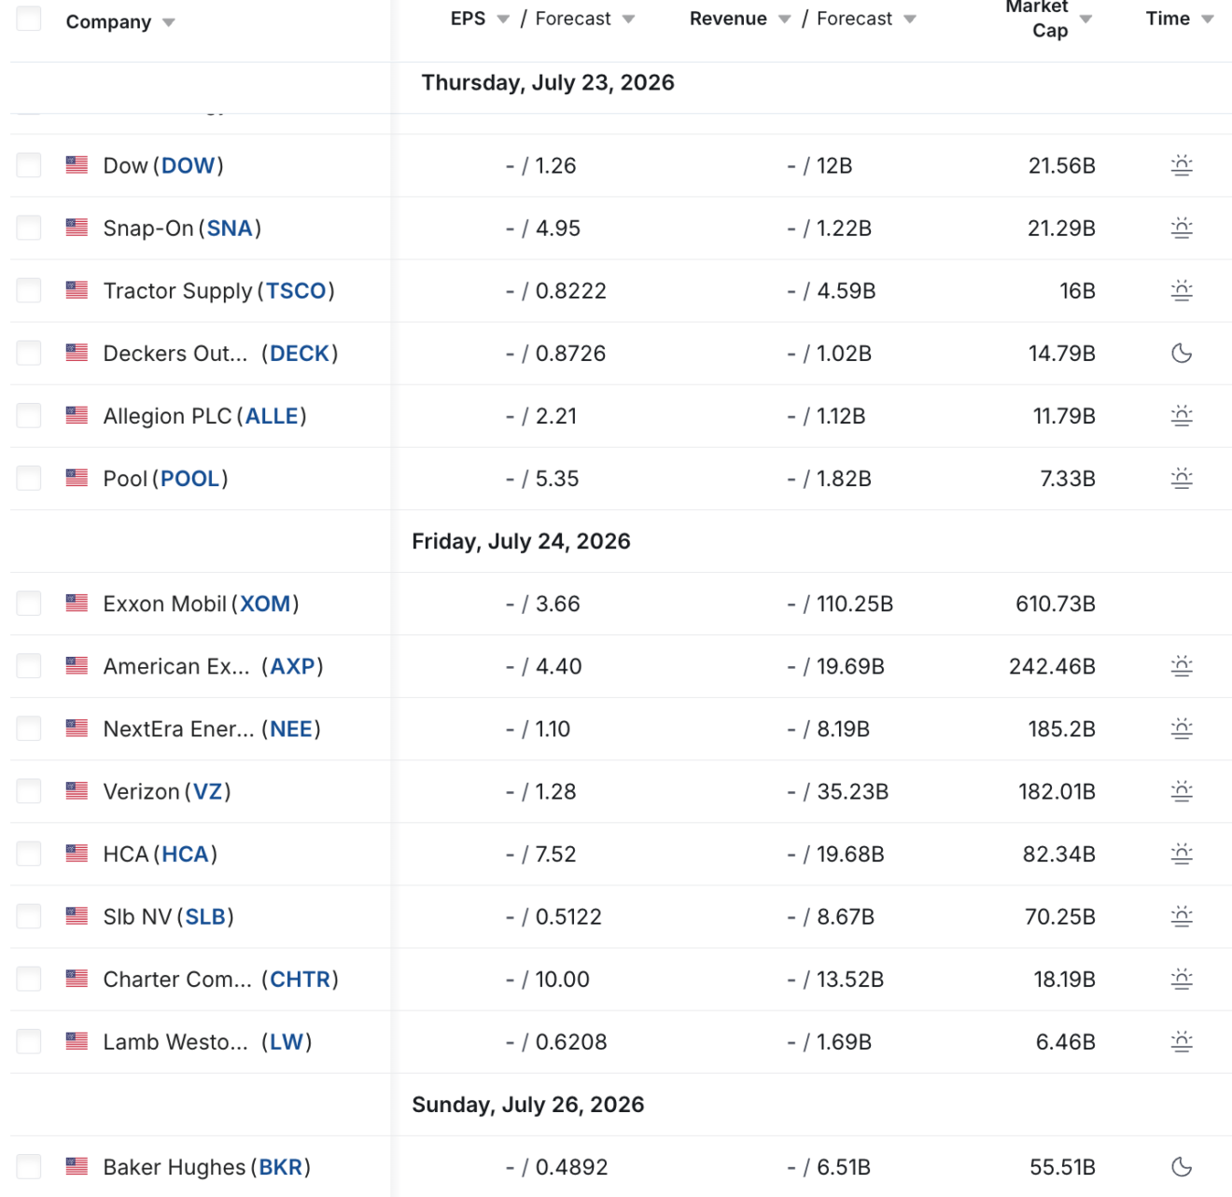Open the Market Cap sort dropdown arrow
Viewport: 1232px width, 1197px height.
tap(1085, 19)
